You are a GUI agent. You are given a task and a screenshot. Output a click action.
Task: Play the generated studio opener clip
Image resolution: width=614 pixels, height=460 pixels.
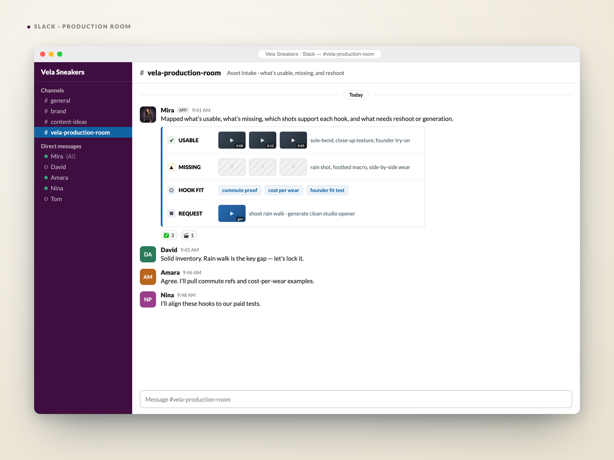point(232,213)
